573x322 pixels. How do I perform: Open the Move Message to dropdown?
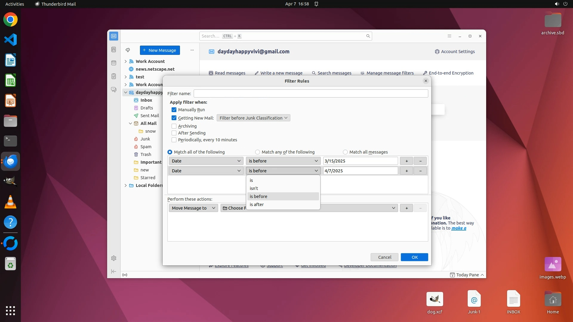click(193, 208)
